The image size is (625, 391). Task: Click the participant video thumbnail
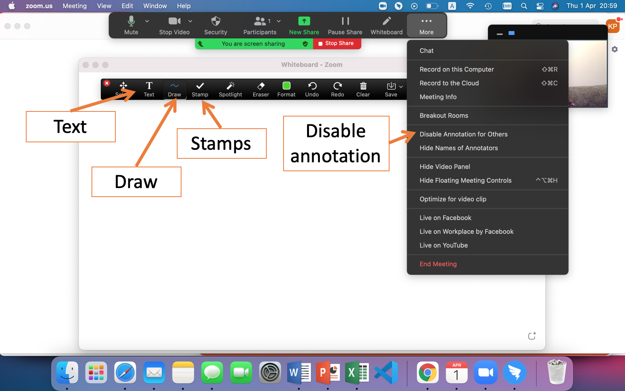(x=588, y=74)
